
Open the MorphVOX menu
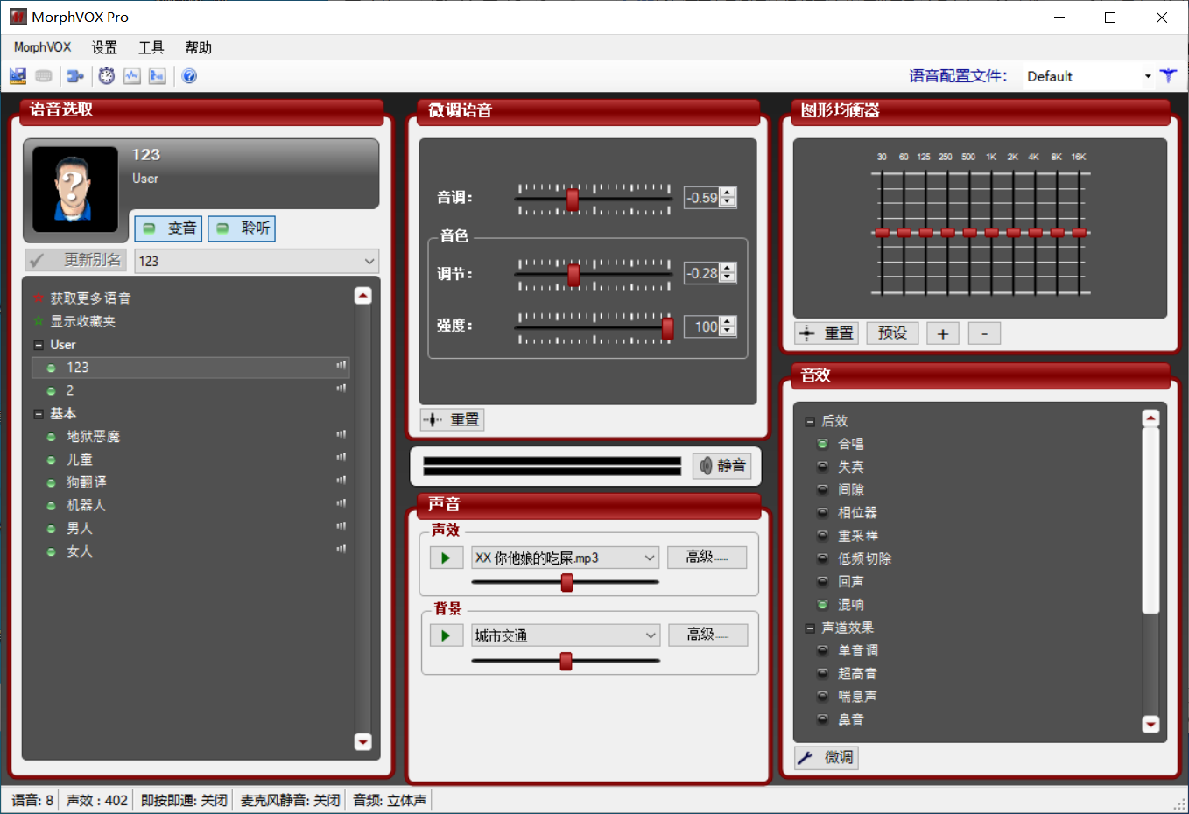(x=42, y=47)
